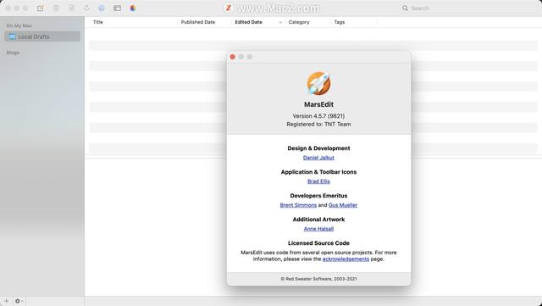Open the Anne Halsall link
The height and width of the screenshot is (306, 542).
pos(318,229)
